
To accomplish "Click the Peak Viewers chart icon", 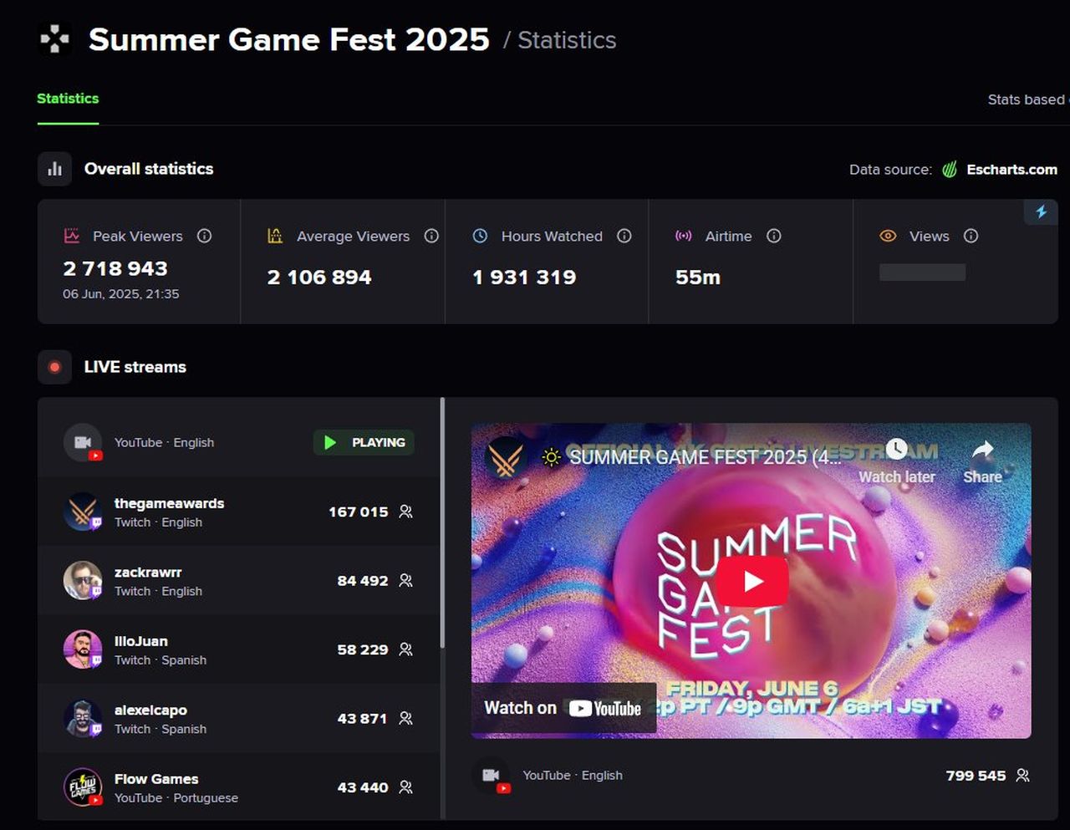I will tap(71, 236).
